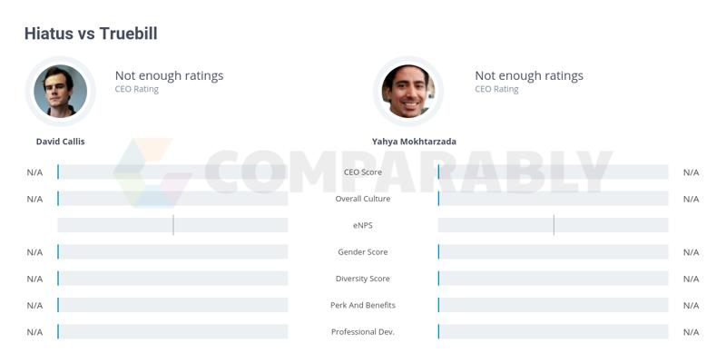Click the Professional Dev. label
The height and width of the screenshot is (363, 726).
tap(362, 332)
